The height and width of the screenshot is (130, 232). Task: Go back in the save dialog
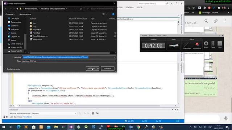click(6, 9)
